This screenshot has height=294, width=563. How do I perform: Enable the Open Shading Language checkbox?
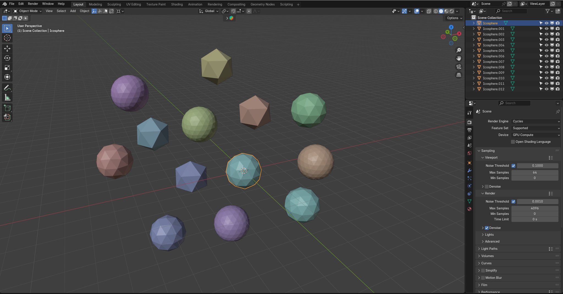click(513, 142)
